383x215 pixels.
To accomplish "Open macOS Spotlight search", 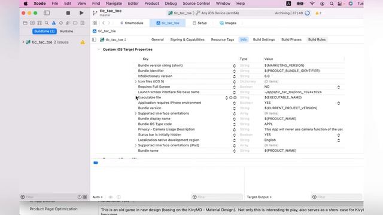I will (x=332, y=4).
